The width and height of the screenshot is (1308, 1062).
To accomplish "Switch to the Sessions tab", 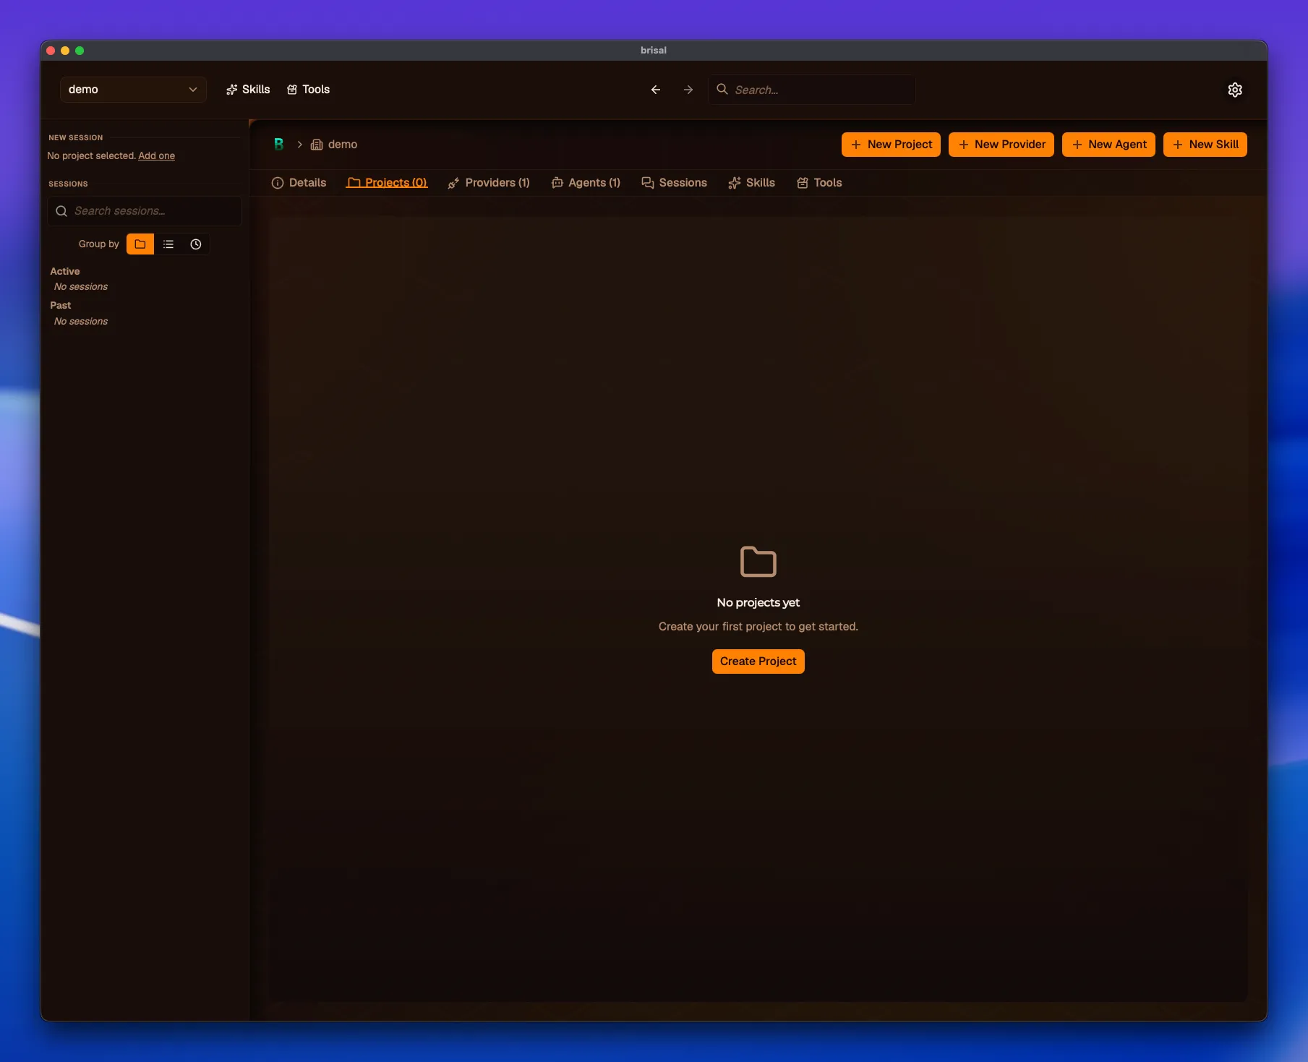I will (x=674, y=183).
